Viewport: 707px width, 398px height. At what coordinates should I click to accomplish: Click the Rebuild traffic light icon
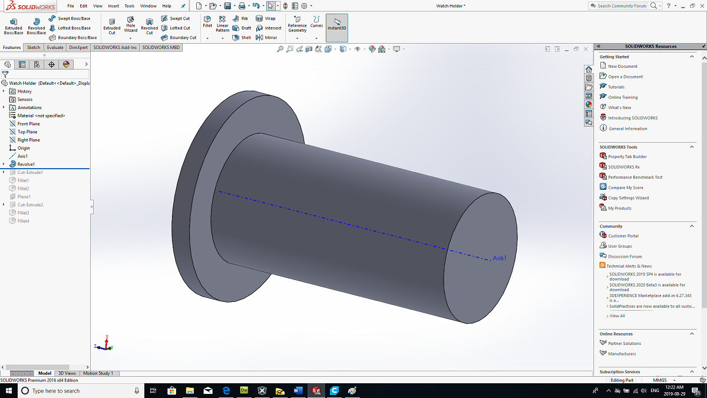tap(285, 6)
